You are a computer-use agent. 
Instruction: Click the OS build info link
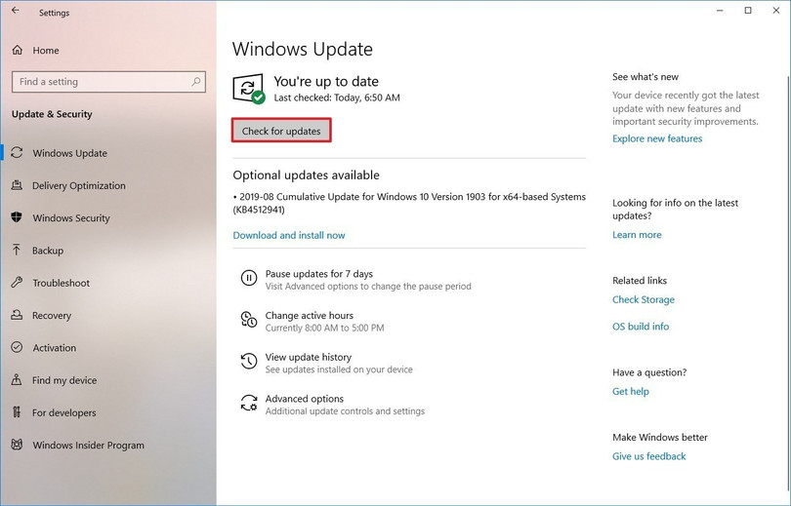coord(640,327)
